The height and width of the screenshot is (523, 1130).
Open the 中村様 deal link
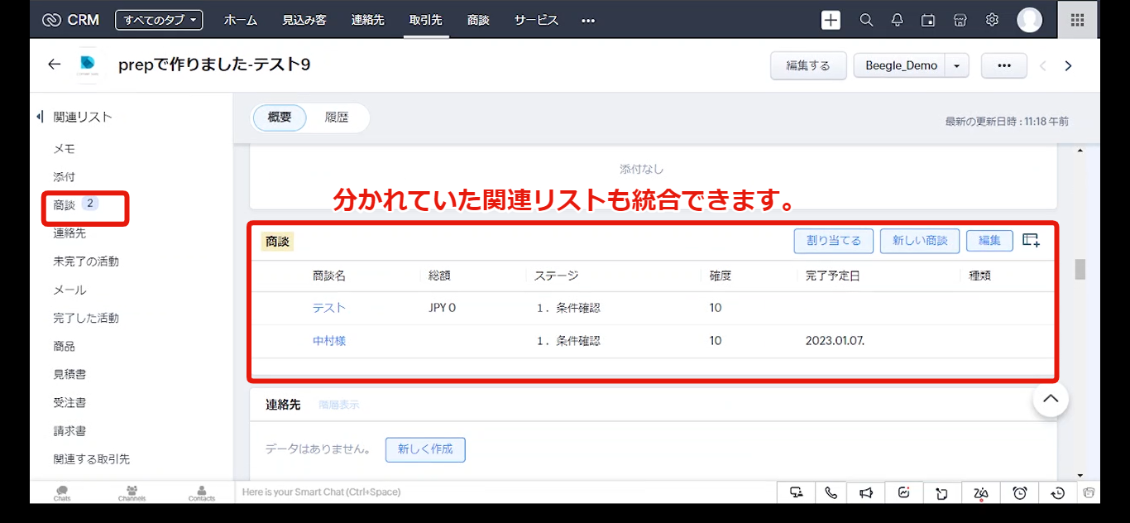coord(329,341)
